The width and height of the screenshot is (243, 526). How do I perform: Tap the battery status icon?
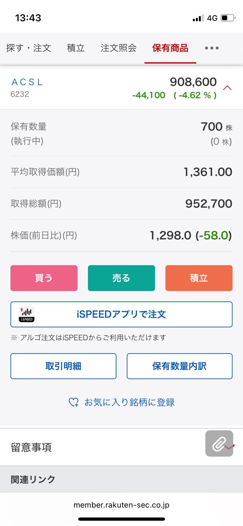(227, 18)
